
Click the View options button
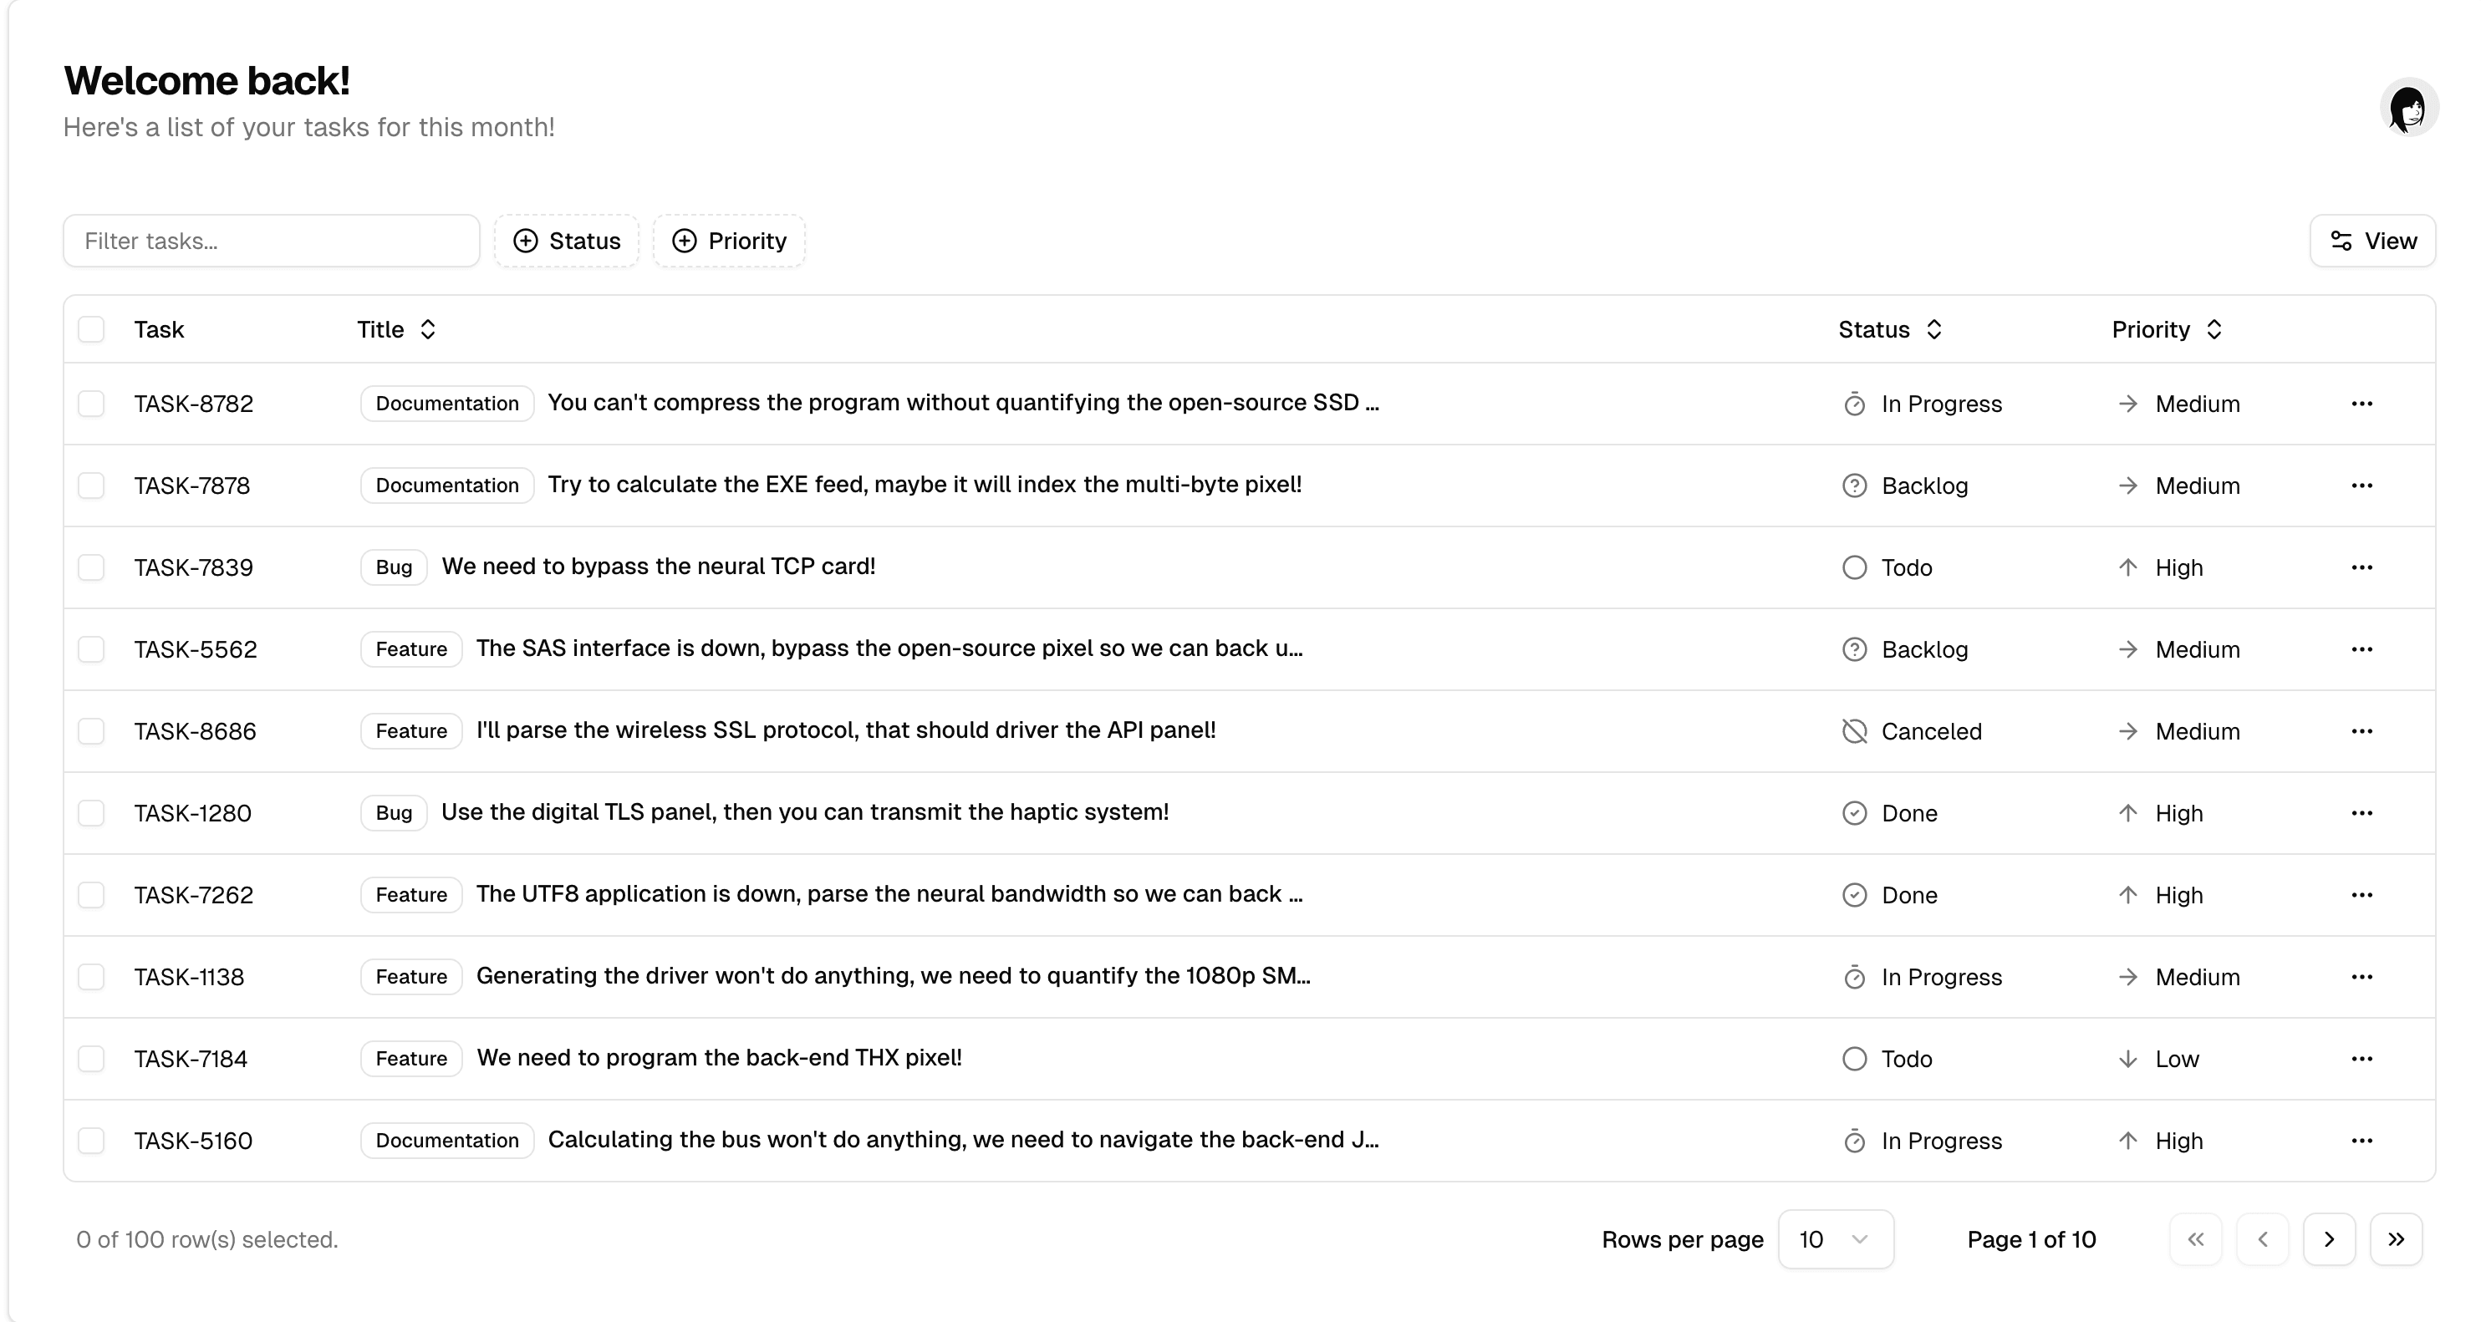coord(2371,241)
